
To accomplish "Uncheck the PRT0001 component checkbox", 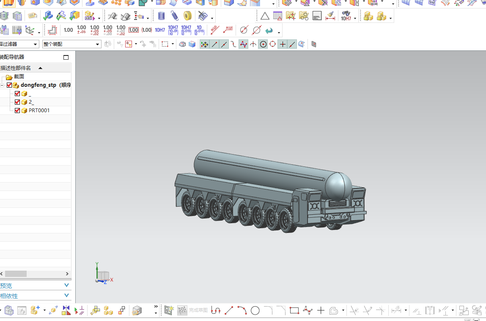I will point(17,111).
